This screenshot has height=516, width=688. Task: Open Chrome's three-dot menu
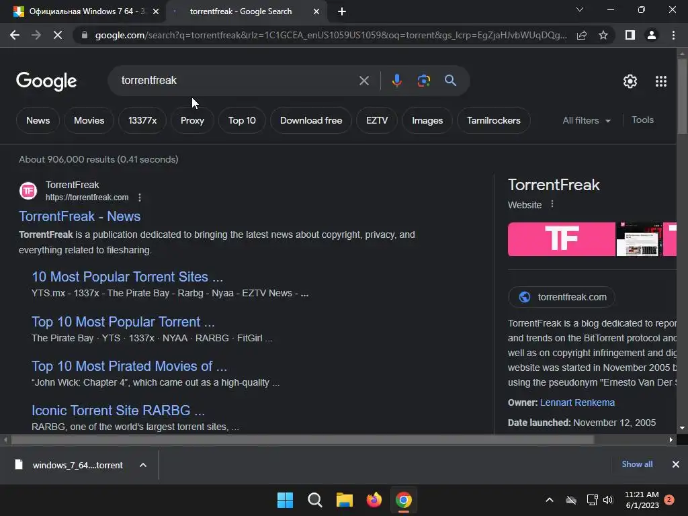(x=673, y=35)
